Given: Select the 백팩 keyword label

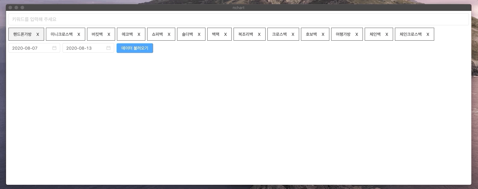Looking at the screenshot, I should [x=216, y=34].
